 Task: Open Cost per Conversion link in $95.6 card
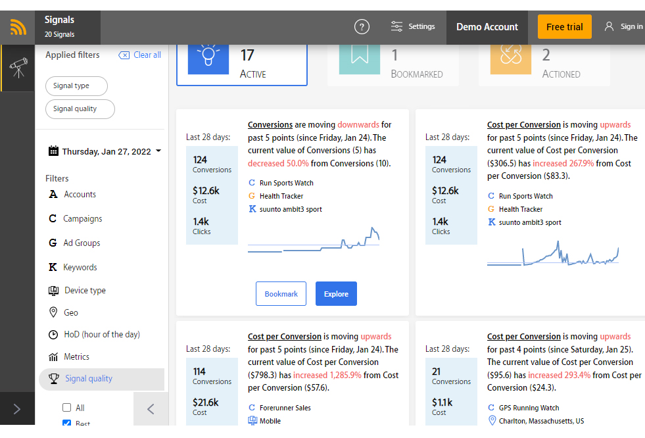(523, 337)
